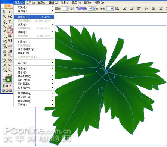The height and width of the screenshot is (147, 167).
Task: Select the Lasso tool
Action: (10, 16)
